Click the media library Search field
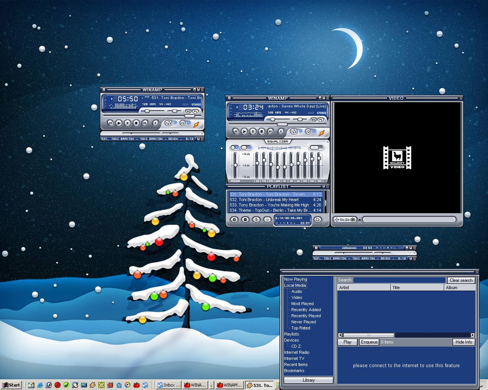 pyautogui.click(x=399, y=280)
